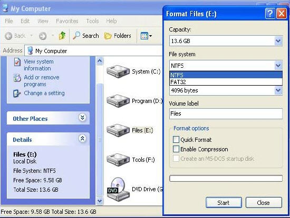Select the Program (D:) drive icon
The width and height of the screenshot is (290, 218).
tap(118, 101)
